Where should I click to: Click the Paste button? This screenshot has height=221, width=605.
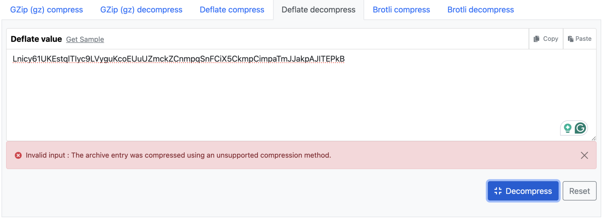click(580, 39)
